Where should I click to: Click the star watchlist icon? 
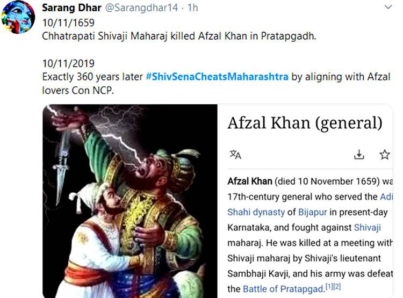pos(385,155)
